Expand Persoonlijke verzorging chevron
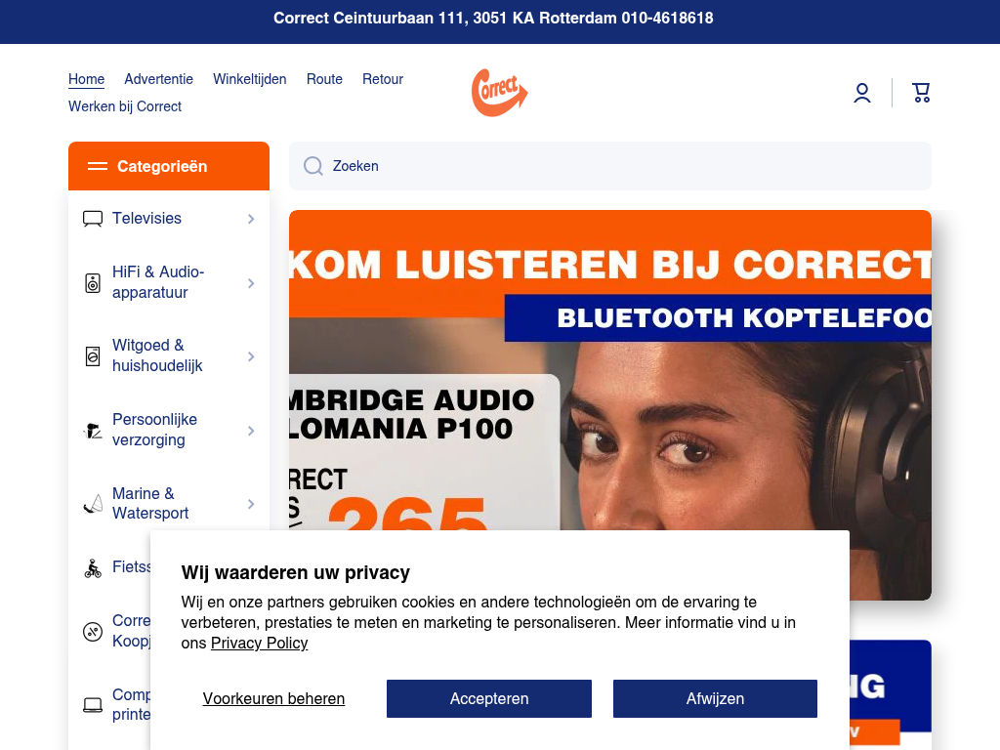 point(251,431)
